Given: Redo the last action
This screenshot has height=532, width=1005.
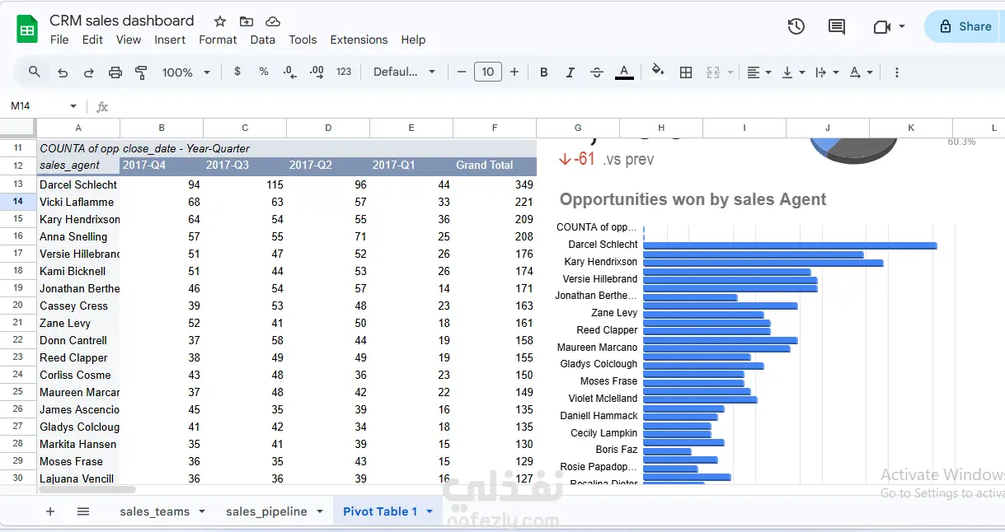Looking at the screenshot, I should [x=89, y=72].
